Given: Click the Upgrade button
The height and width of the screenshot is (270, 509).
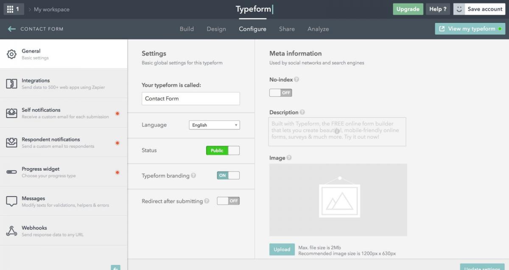Looking at the screenshot, I should 408,9.
